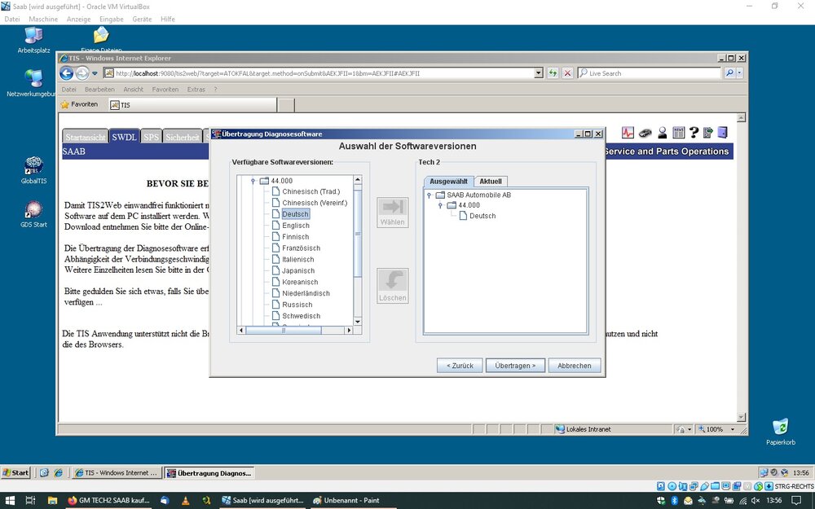815x509 pixels.
Task: Click the guest Windows Start button
Action: pos(15,472)
